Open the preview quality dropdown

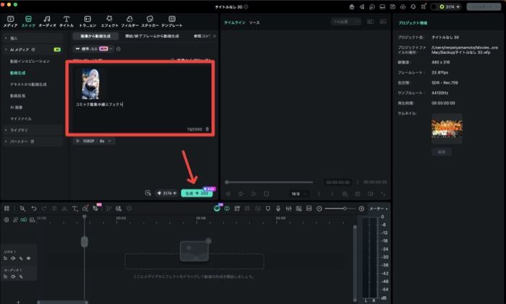point(346,22)
